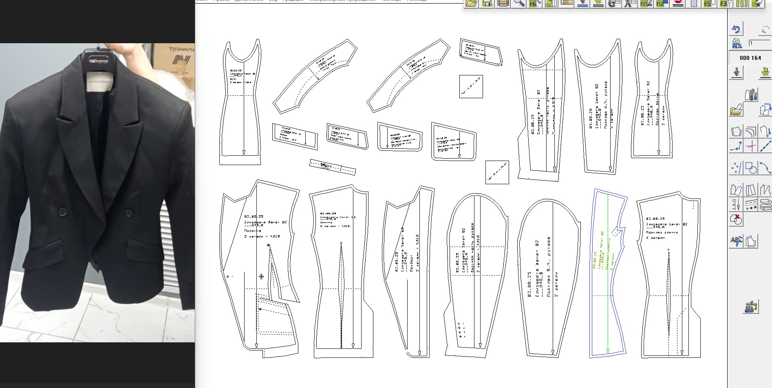Print the pattern layout
Image resolution: width=772 pixels, height=388 pixels.
pyautogui.click(x=503, y=3)
